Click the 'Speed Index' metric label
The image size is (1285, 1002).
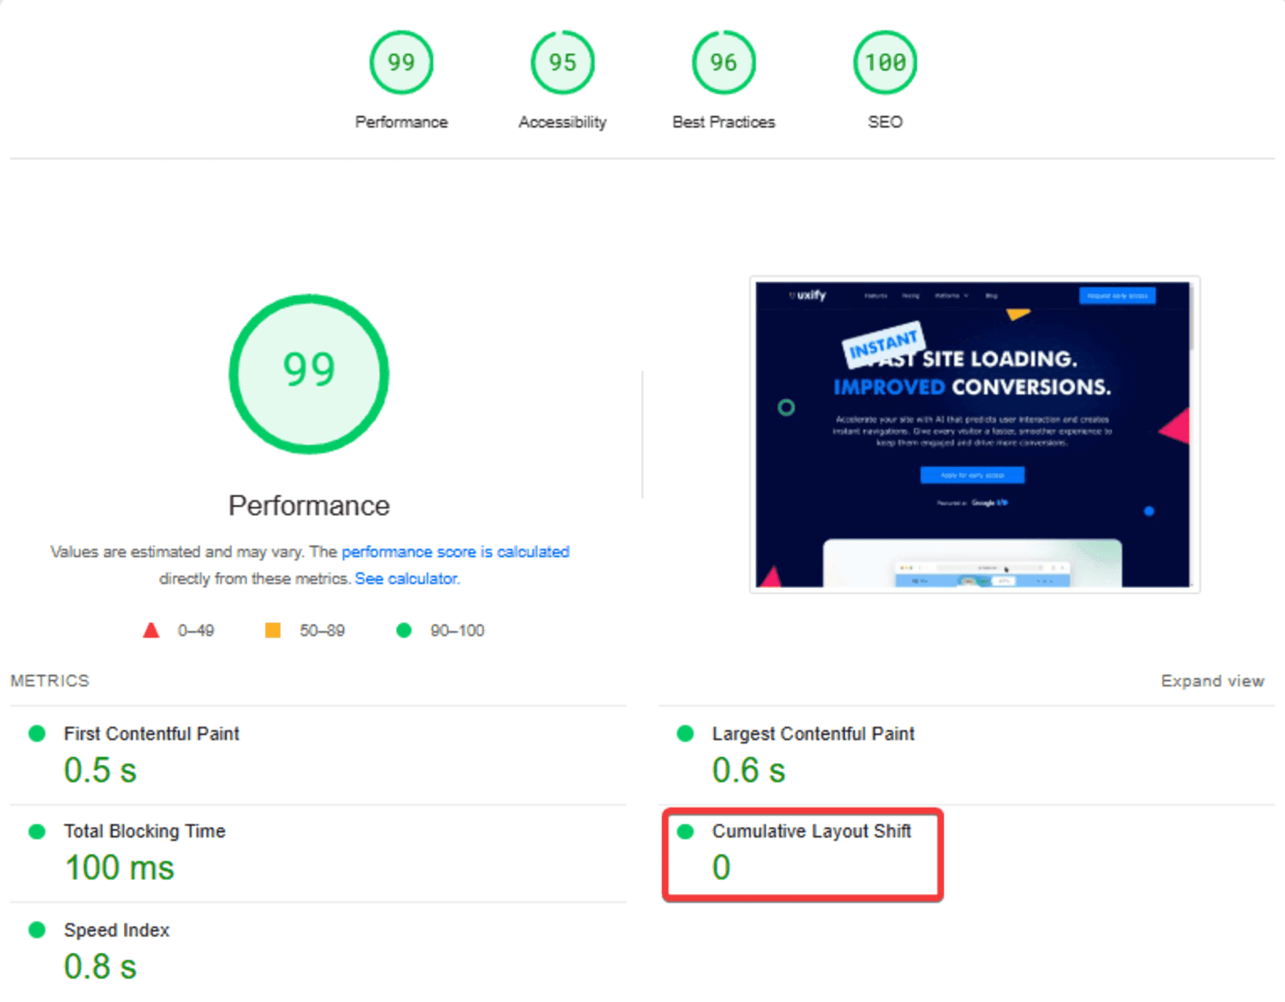[117, 930]
